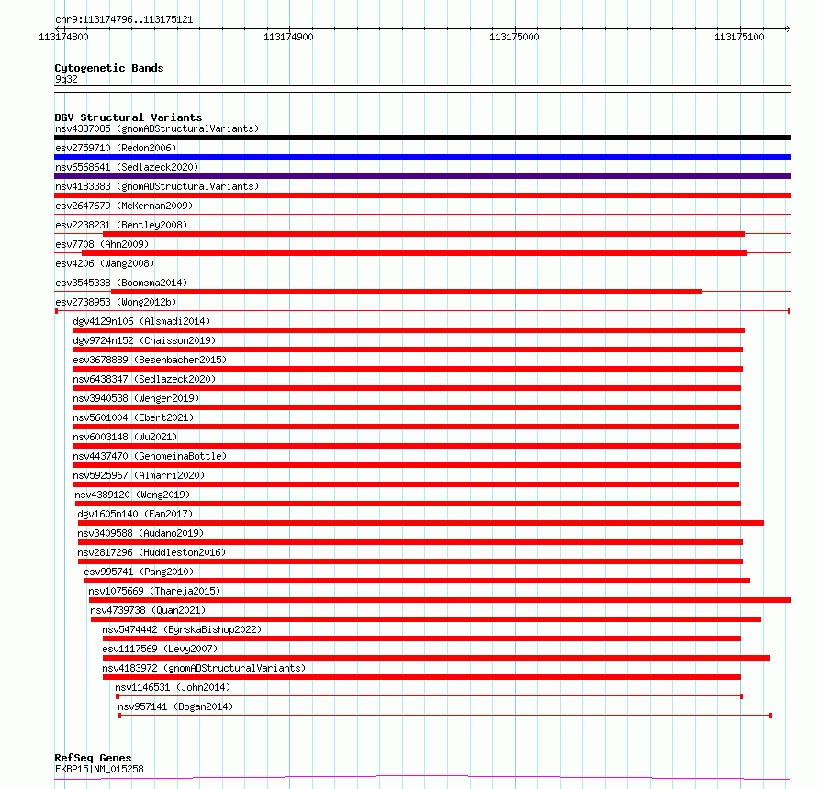Image resolution: width=817 pixels, height=789 pixels.
Task: Click nsv957141 (Dogan2014) label
Action: 175,706
